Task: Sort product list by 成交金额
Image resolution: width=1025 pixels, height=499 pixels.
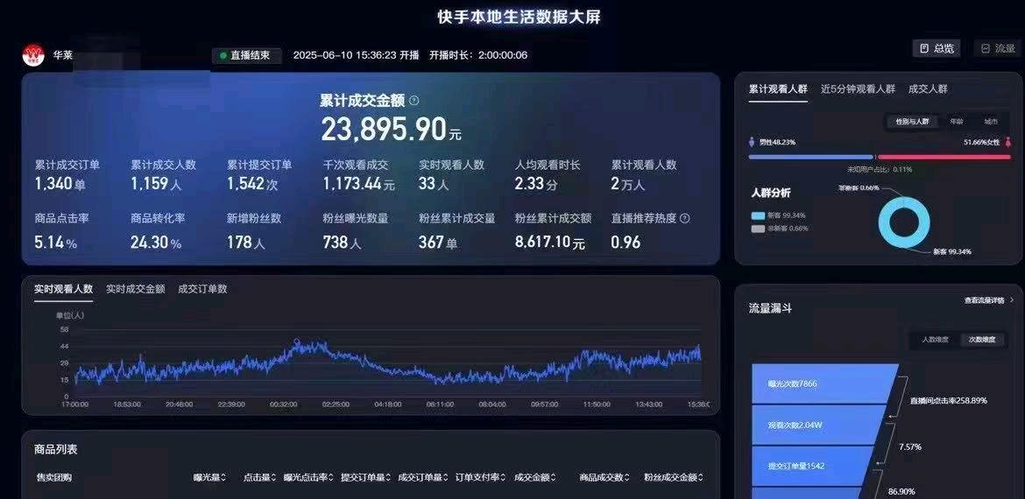Action: click(534, 477)
